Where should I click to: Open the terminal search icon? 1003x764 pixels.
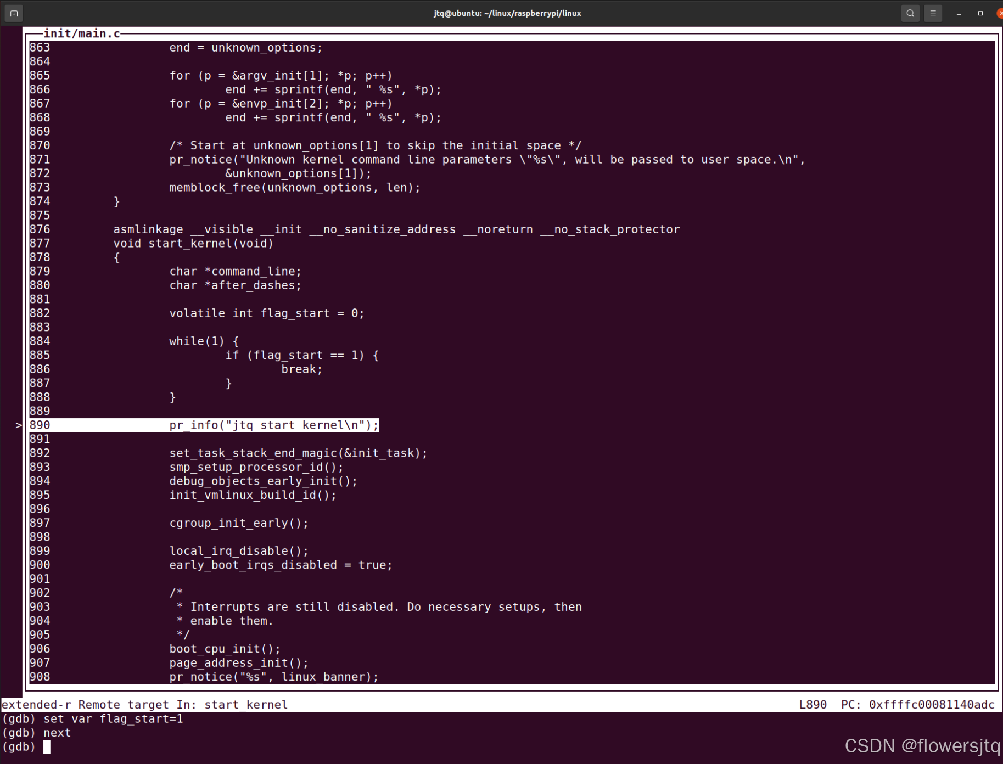click(x=910, y=13)
